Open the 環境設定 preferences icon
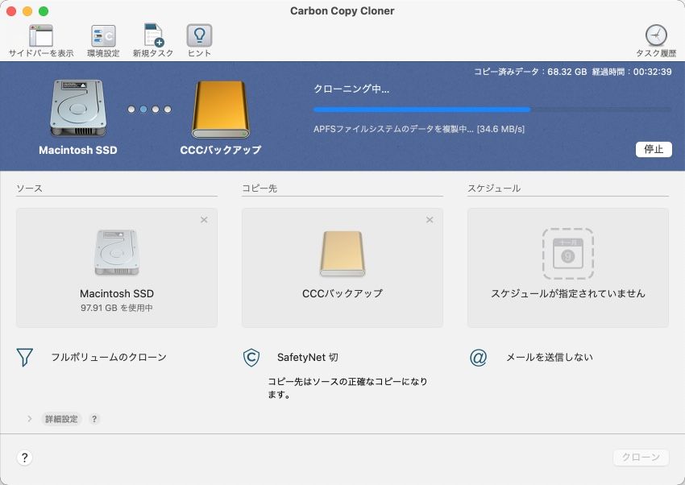This screenshot has height=485, width=685. [103, 35]
